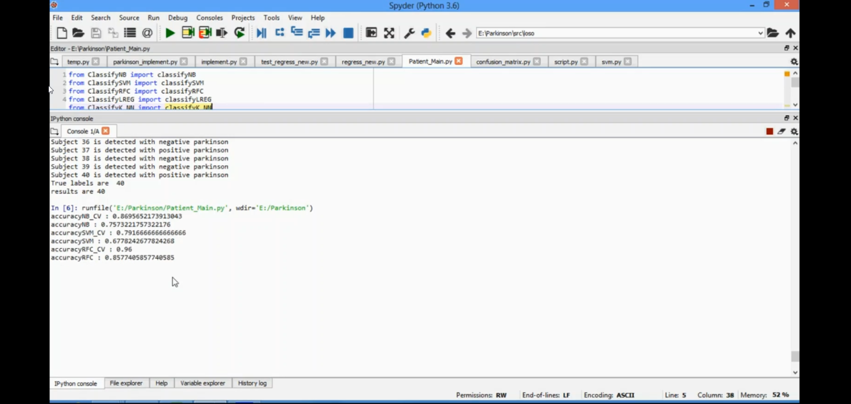
Task: Open the editor options gear menu
Action: [794, 62]
